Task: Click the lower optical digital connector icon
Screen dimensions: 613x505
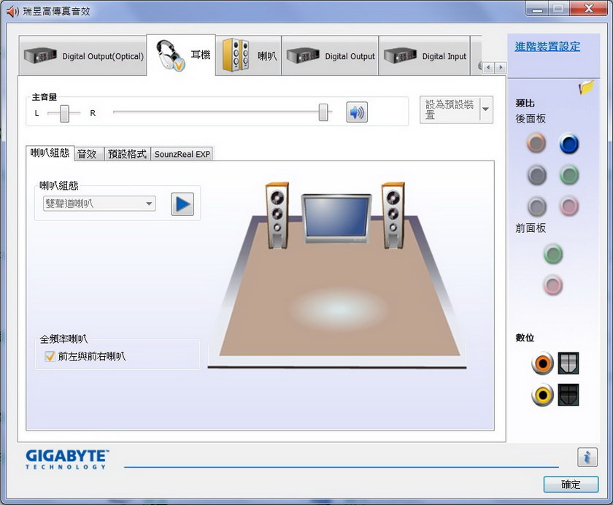Action: tap(568, 395)
